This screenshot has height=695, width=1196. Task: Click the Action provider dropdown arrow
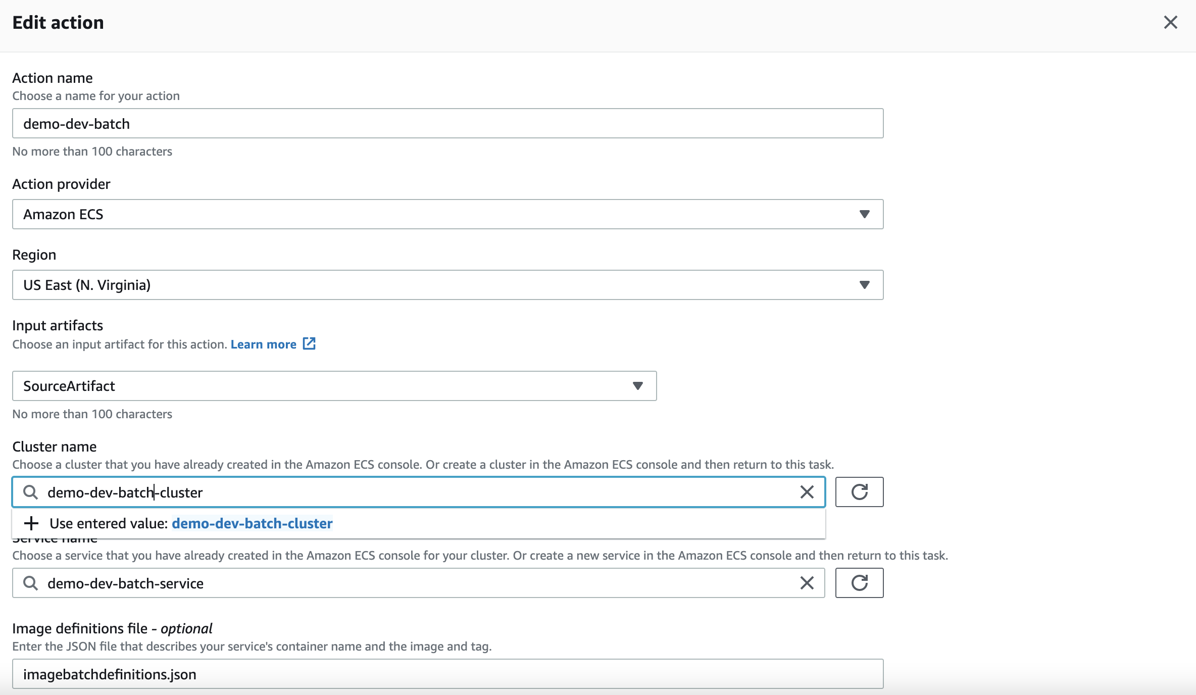pos(864,214)
